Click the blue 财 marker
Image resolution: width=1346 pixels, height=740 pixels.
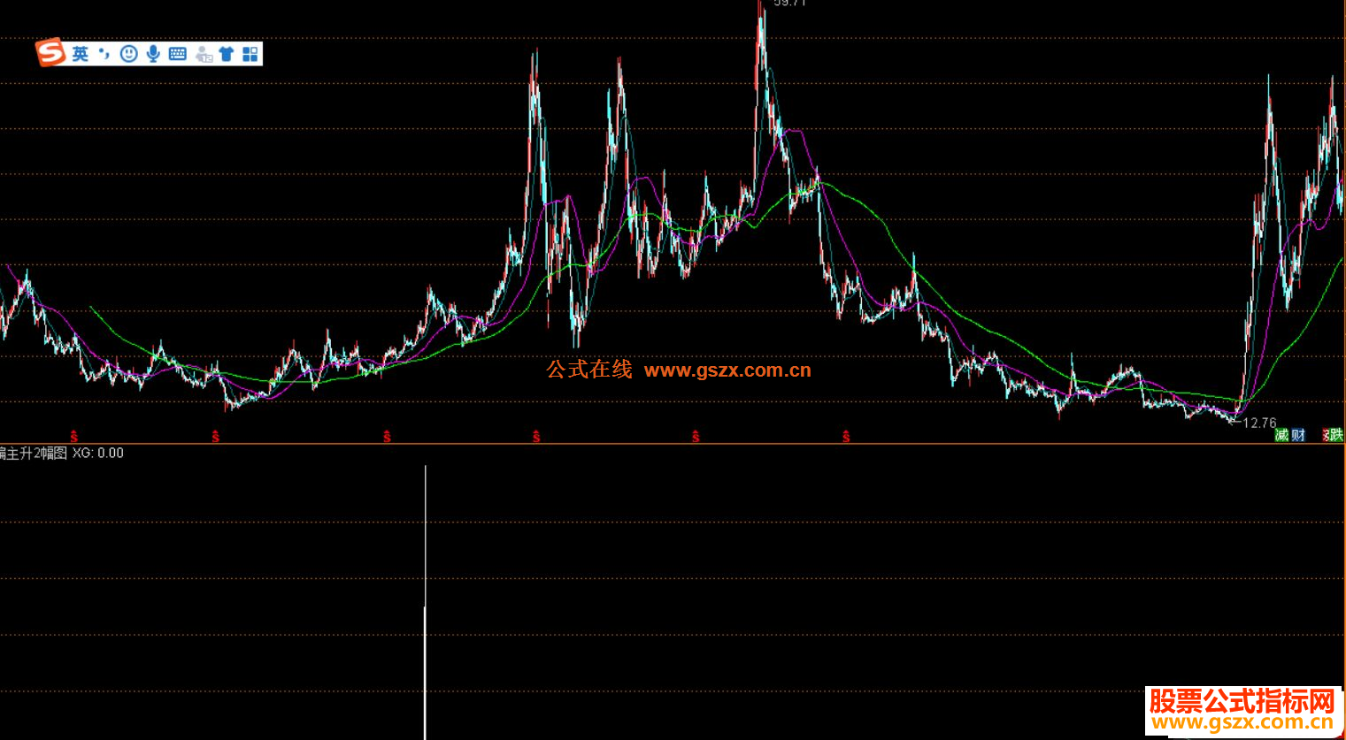coord(1298,435)
